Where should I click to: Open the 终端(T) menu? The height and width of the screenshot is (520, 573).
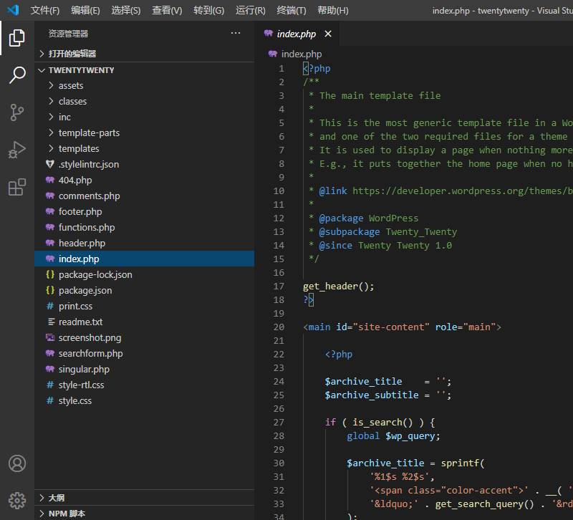click(292, 10)
